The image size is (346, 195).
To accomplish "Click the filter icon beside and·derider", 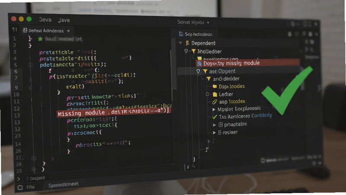I will [x=208, y=79].
